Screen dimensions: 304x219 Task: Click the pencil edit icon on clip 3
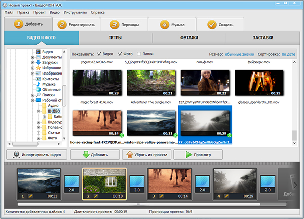(x=162, y=196)
